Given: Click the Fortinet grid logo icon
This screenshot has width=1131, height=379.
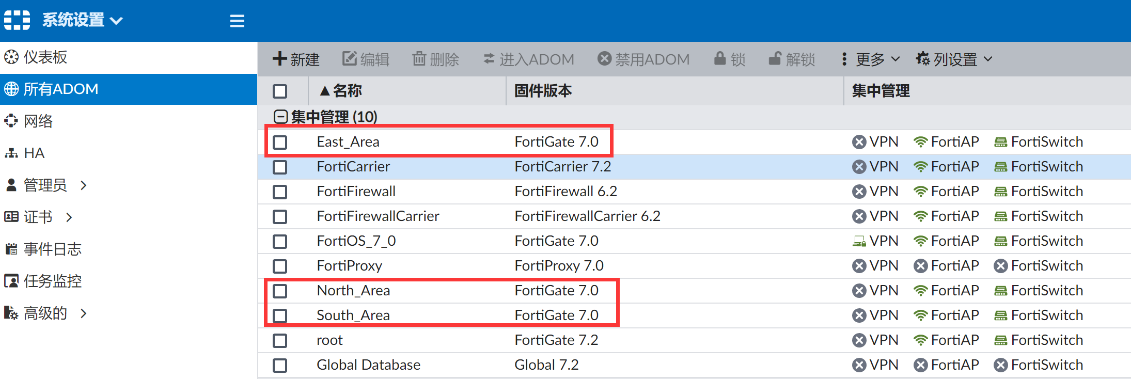Looking at the screenshot, I should [x=17, y=20].
